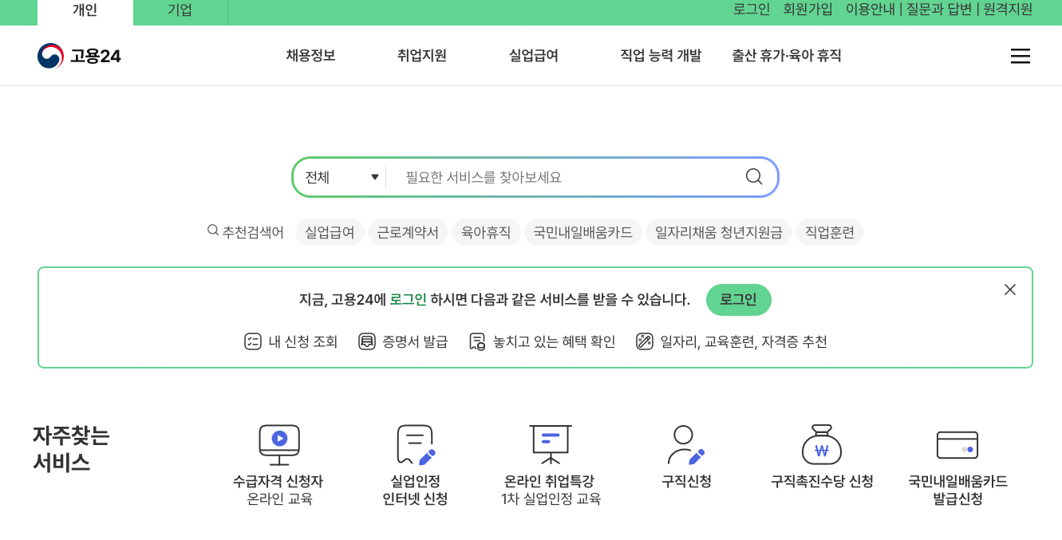
Task: Expand the 전체 search category dropdown
Action: click(x=339, y=176)
